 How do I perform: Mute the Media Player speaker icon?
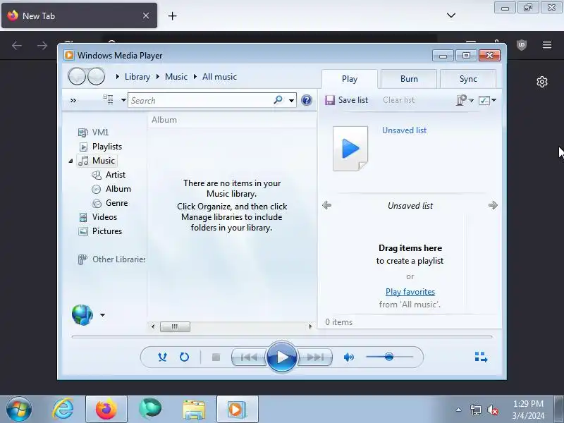tap(348, 357)
